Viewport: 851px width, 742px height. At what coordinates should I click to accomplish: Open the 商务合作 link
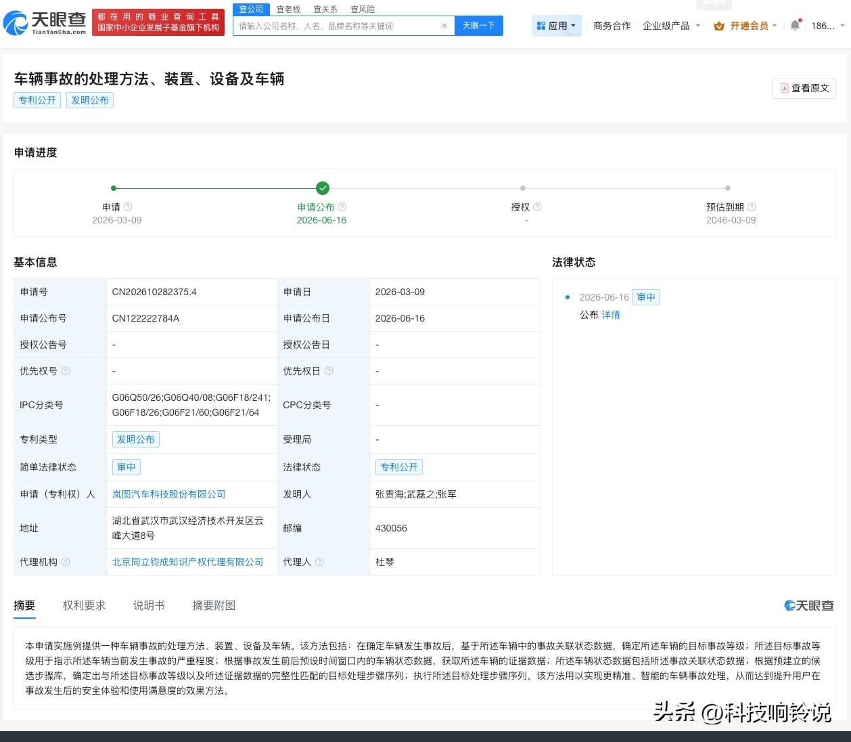tap(612, 26)
